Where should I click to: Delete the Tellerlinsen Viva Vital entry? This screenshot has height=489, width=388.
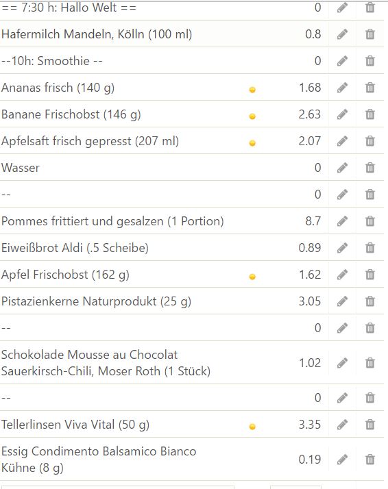(370, 425)
